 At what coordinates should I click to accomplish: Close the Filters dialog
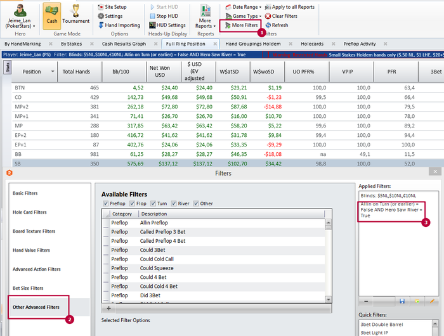435,172
